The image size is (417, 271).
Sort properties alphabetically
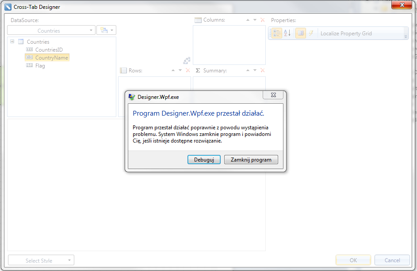tap(287, 33)
